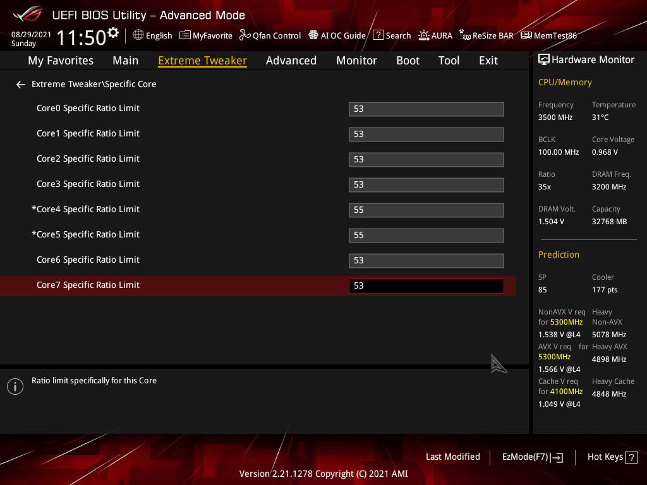The image size is (647, 485).
Task: Go to the Exit tab
Action: point(488,61)
